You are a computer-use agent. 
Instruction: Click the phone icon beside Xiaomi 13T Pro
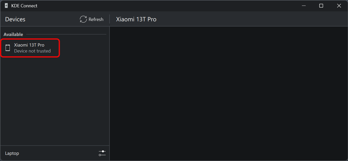[8, 48]
